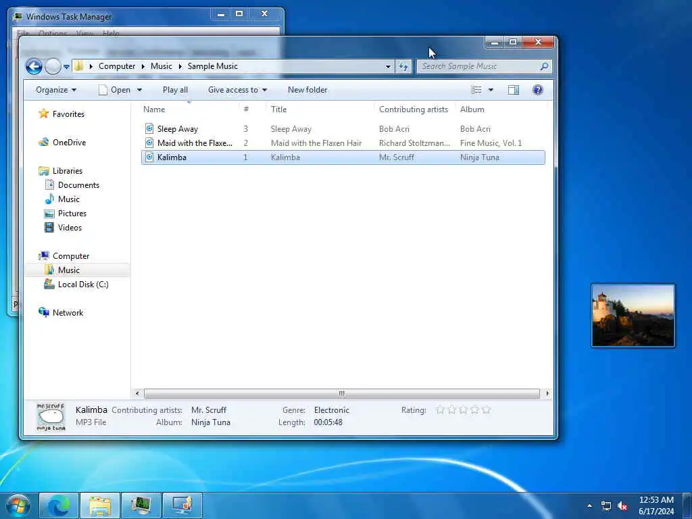Change view with the view icon
The width and height of the screenshot is (692, 519).
click(476, 90)
